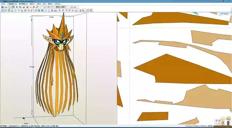Viewport: 232px width, 128px height.
Task: Select the Rotate parts tool icon
Action: point(5,11)
